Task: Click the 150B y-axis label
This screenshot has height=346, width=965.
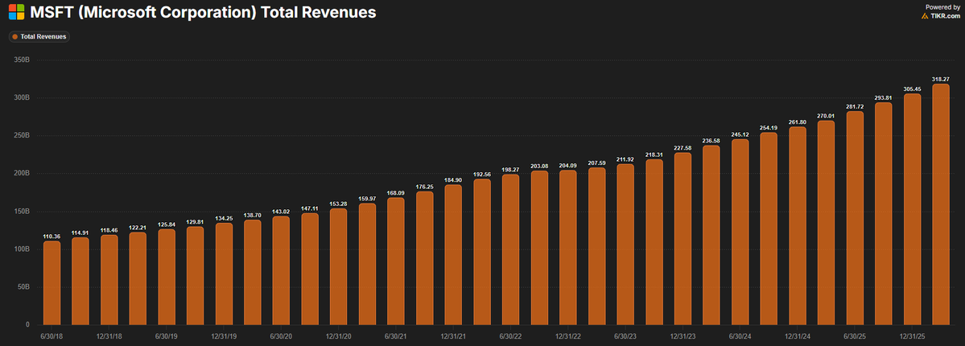Action: (x=23, y=211)
